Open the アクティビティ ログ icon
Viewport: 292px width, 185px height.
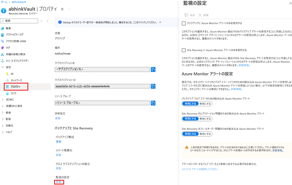click(2, 35)
